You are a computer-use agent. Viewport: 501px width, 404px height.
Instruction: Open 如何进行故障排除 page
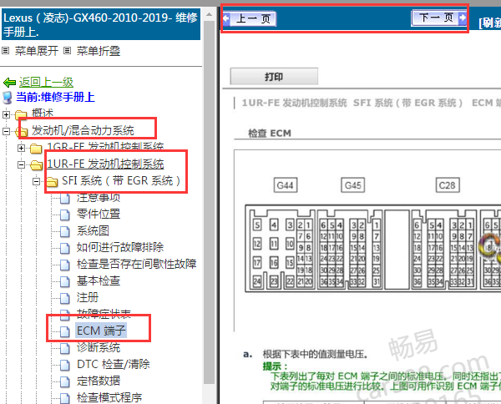(120, 247)
